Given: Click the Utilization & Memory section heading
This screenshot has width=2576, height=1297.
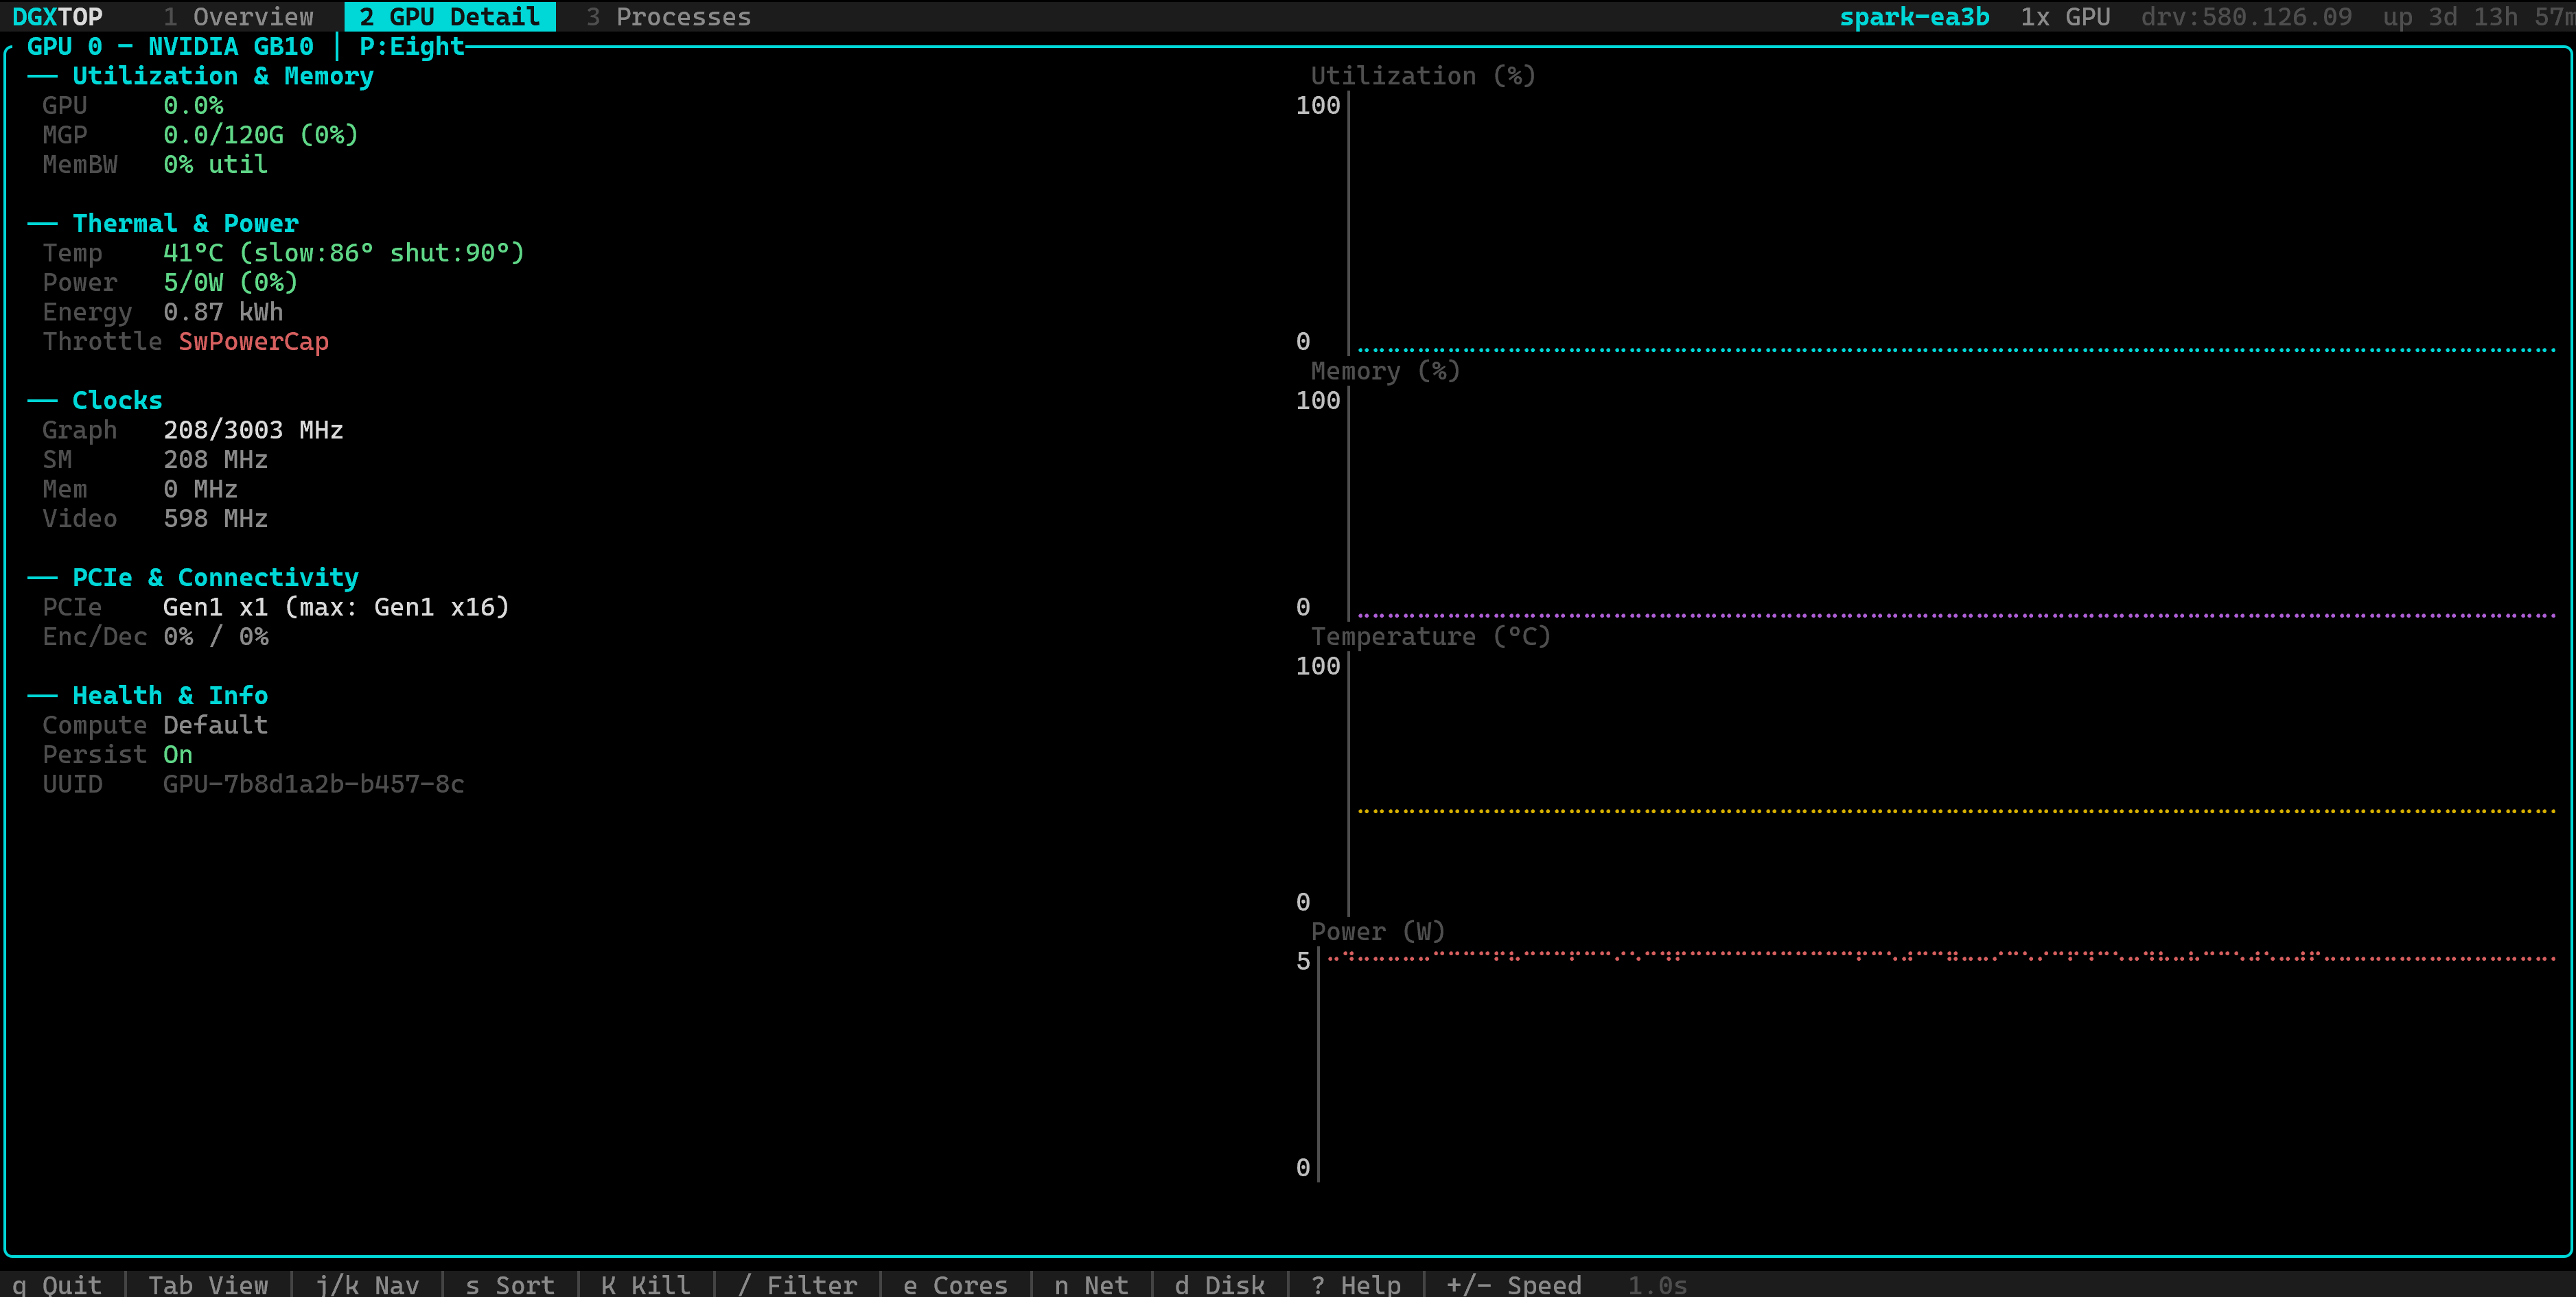Looking at the screenshot, I should (x=223, y=76).
